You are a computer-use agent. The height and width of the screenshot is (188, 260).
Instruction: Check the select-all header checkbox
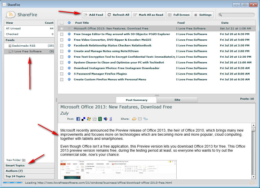pos(62,23)
